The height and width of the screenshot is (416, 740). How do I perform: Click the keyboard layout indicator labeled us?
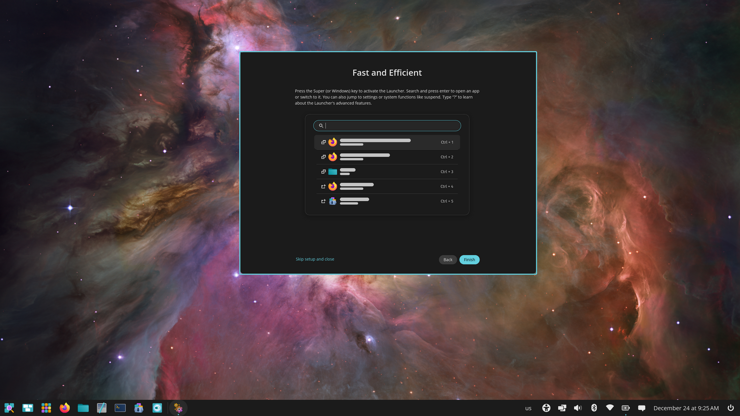click(x=528, y=408)
